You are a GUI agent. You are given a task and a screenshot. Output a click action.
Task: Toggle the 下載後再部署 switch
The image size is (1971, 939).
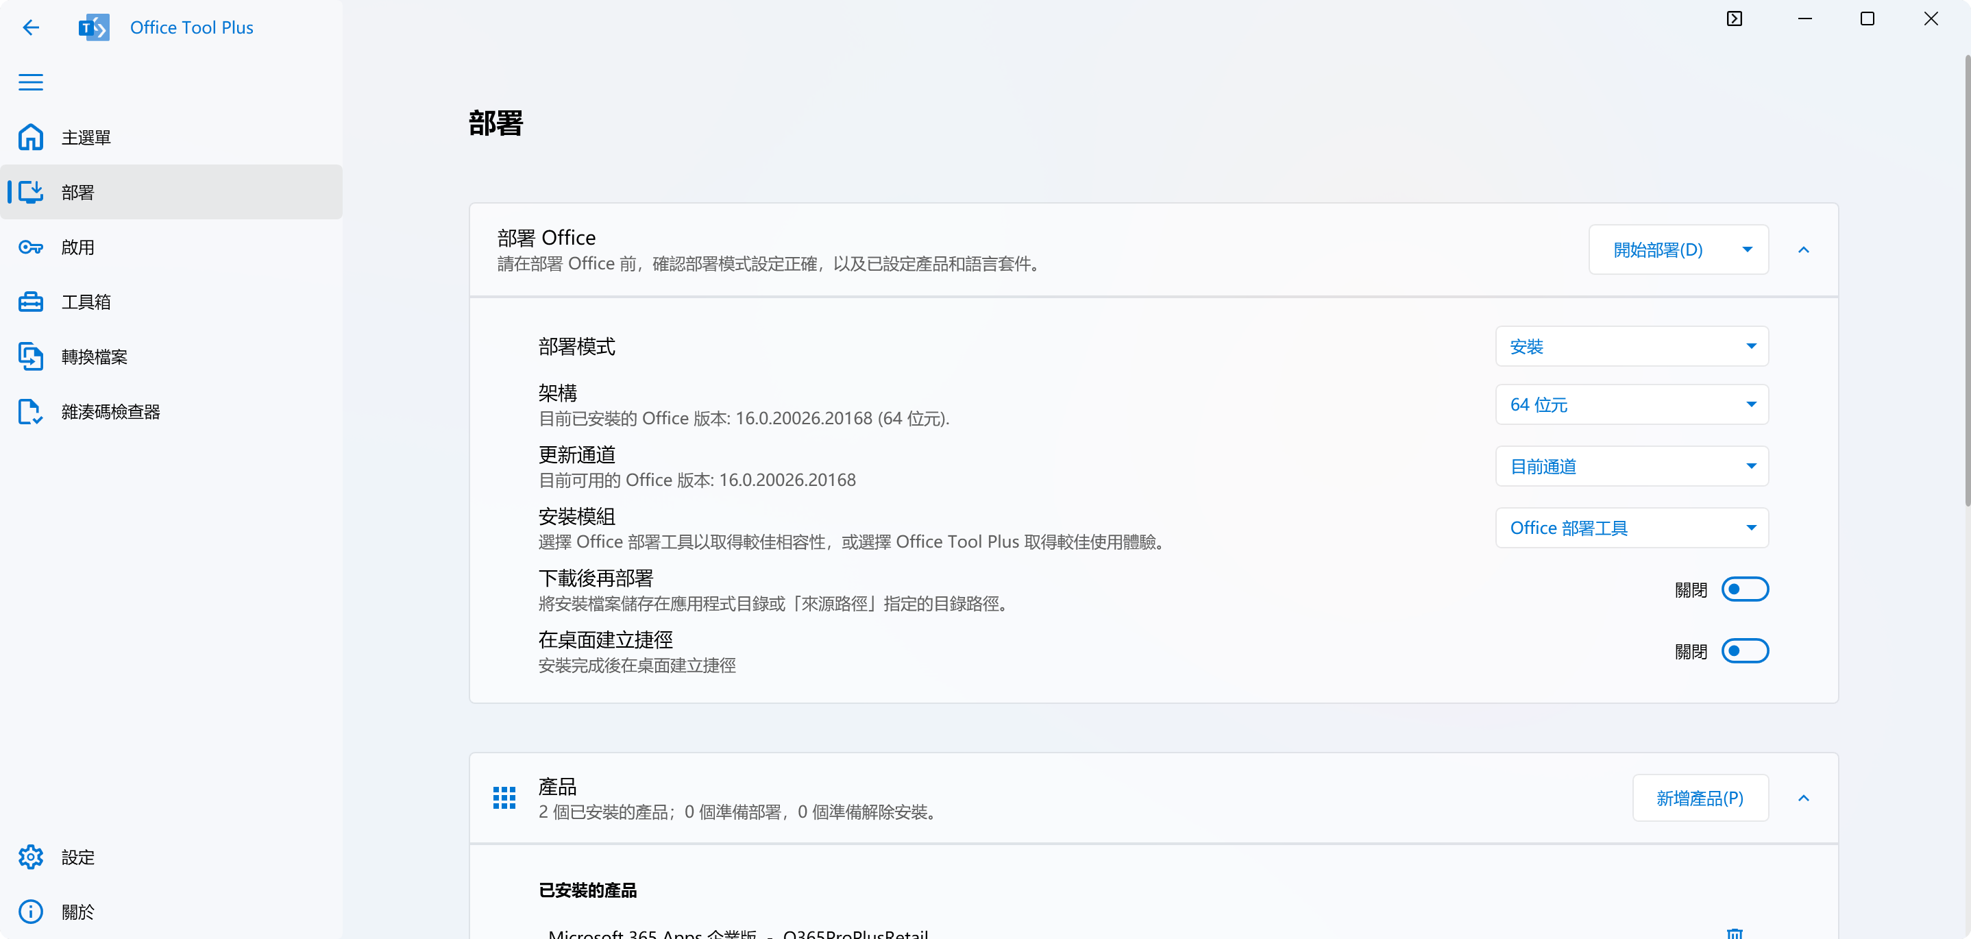1745,589
